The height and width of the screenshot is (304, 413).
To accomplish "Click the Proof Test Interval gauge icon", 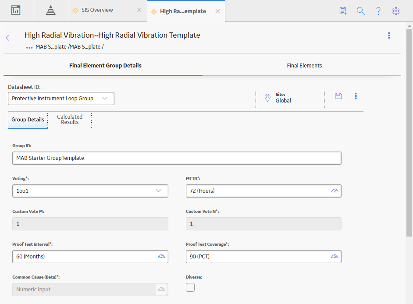I will click(x=161, y=256).
